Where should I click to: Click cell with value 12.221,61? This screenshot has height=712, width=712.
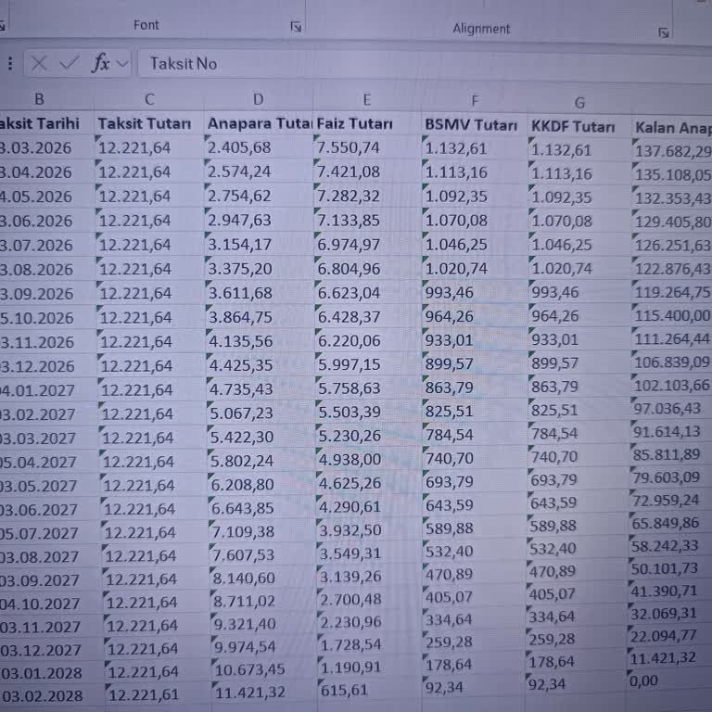pyautogui.click(x=159, y=694)
